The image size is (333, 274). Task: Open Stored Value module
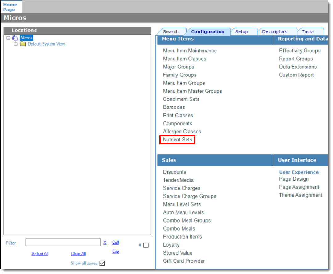178,253
